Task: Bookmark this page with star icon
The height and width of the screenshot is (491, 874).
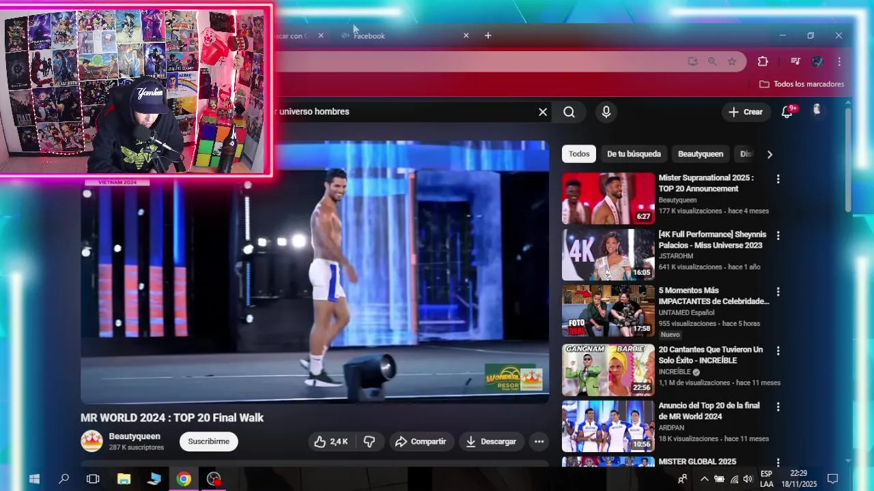Action: [x=732, y=61]
